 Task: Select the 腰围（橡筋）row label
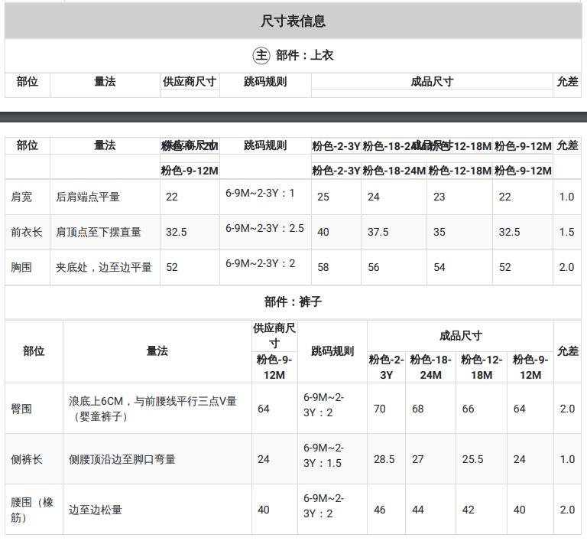point(32,510)
